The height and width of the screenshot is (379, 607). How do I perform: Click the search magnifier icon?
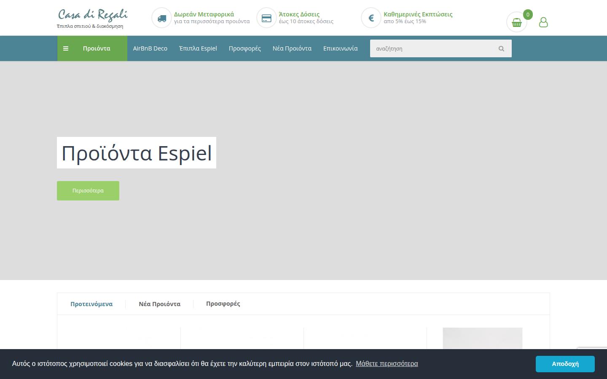pos(501,48)
